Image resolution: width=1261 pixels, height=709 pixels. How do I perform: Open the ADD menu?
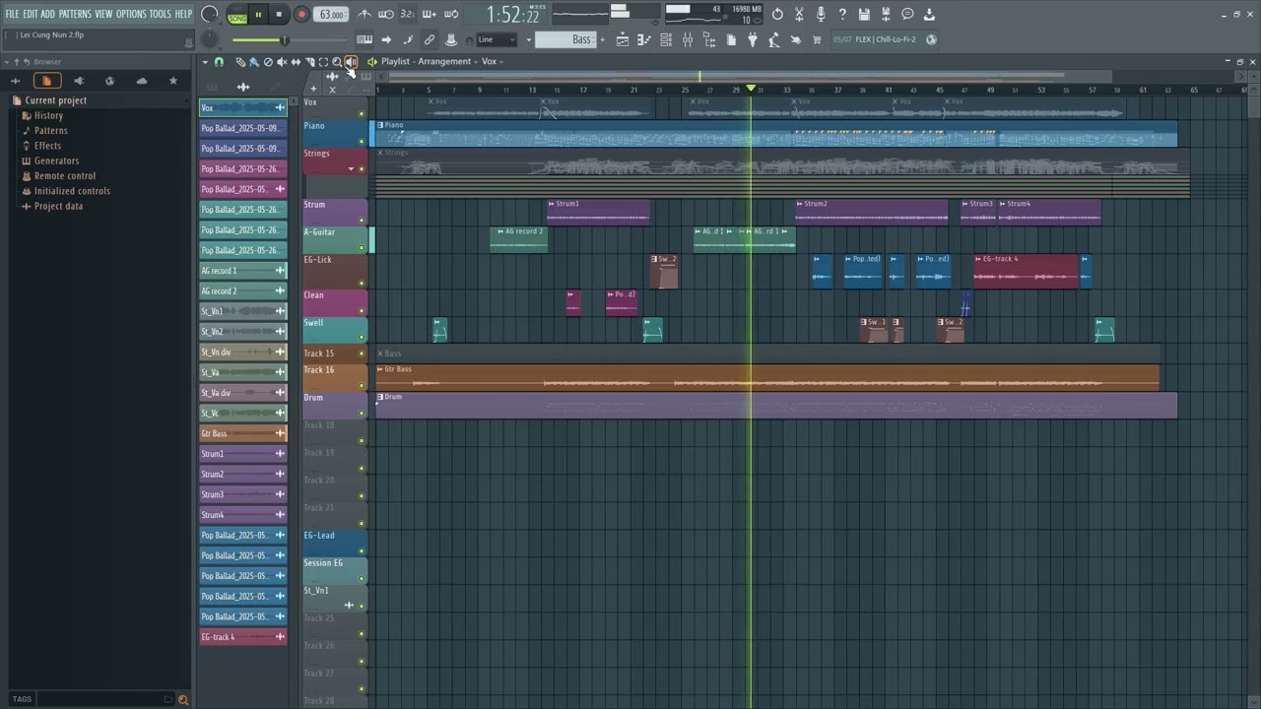(x=47, y=14)
